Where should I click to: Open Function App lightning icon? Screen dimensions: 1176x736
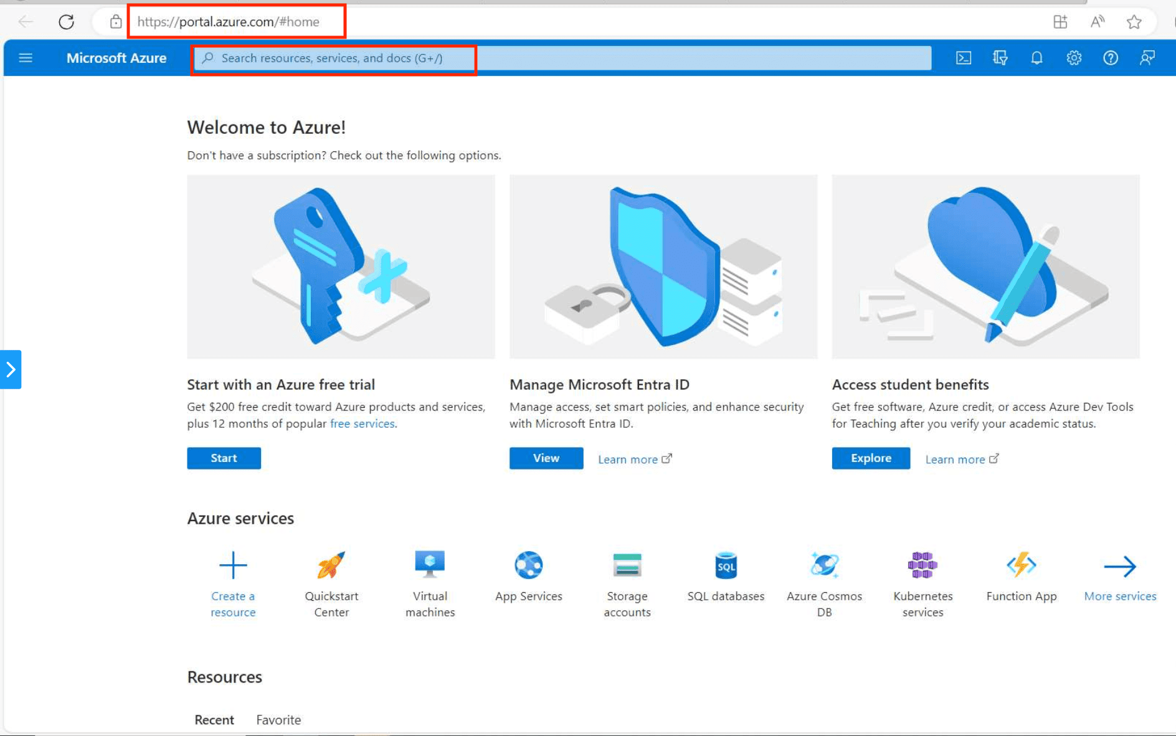pos(1022,565)
